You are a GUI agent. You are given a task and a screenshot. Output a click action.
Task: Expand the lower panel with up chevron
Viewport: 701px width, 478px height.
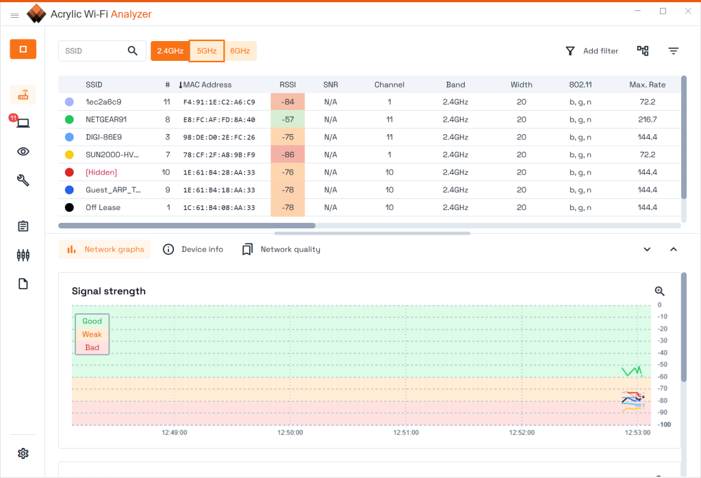tap(674, 250)
